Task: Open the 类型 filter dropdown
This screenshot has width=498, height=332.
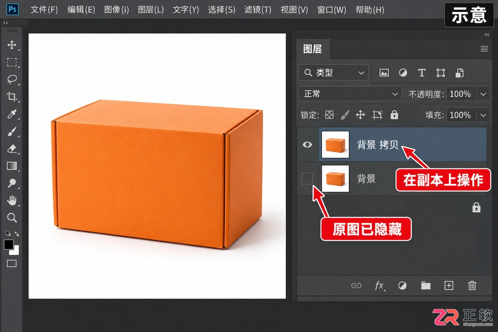Action: (x=333, y=73)
